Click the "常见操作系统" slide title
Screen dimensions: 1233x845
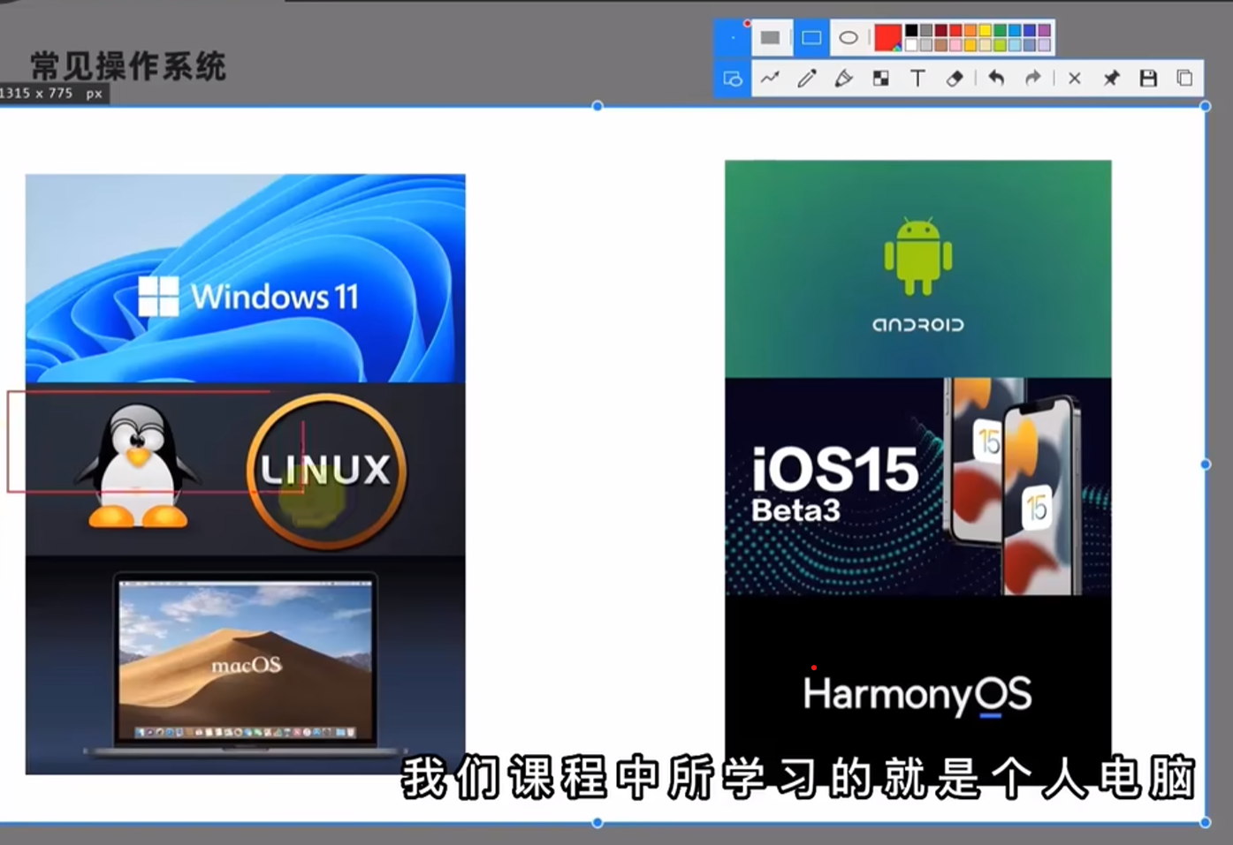pyautogui.click(x=129, y=66)
